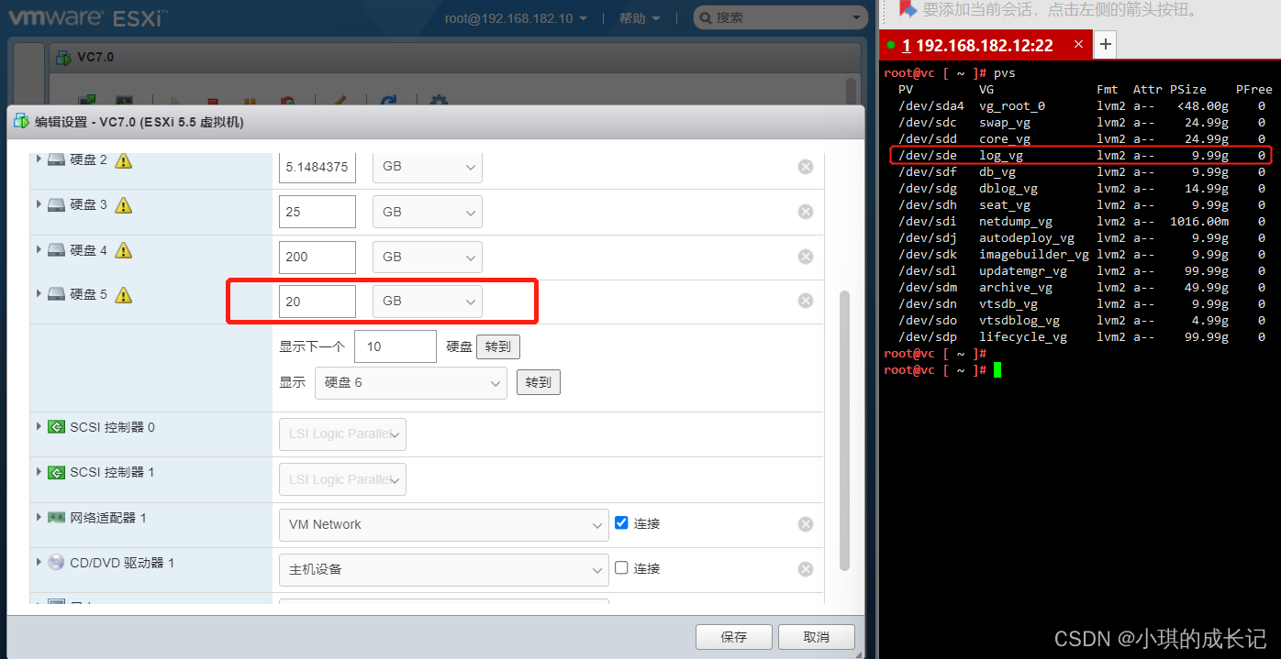Expand the 硬盘 4 settings row
This screenshot has height=659, width=1281.
point(39,249)
